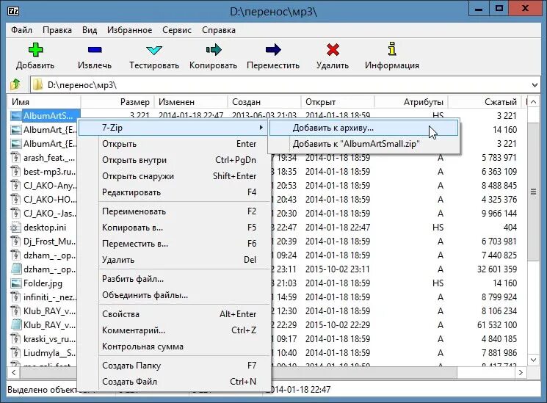
Task: Select Удалить in the context menu
Action: [x=174, y=260]
